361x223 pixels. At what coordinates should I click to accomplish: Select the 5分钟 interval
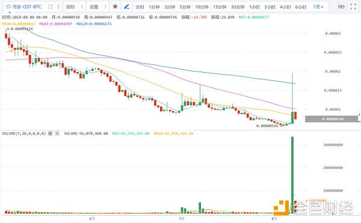tap(185, 7)
